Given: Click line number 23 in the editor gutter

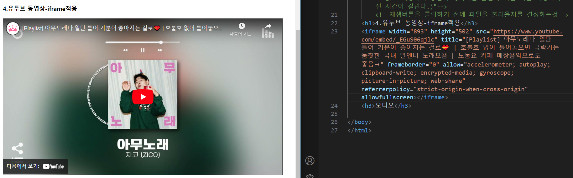Looking at the screenshot, I should 334,31.
